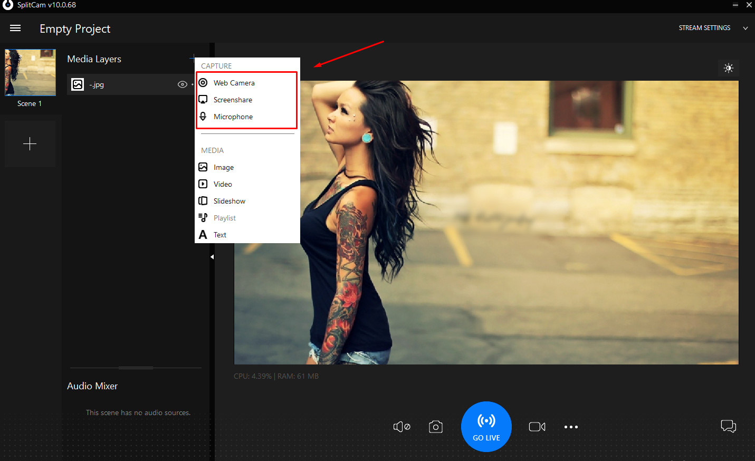Pick Slideshow from the media menu
This screenshot has width=755, height=461.
pyautogui.click(x=229, y=201)
